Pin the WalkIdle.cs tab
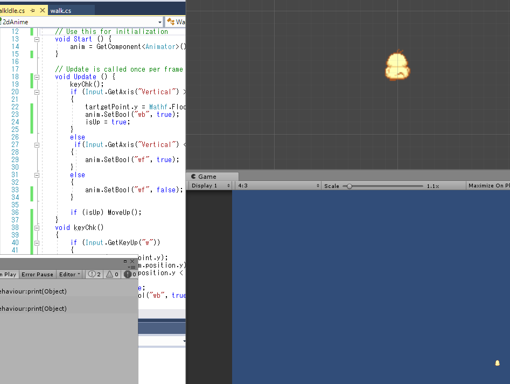 tap(32, 10)
